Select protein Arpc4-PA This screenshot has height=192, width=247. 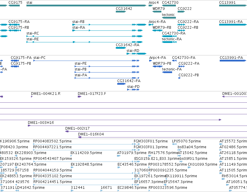[150, 61]
